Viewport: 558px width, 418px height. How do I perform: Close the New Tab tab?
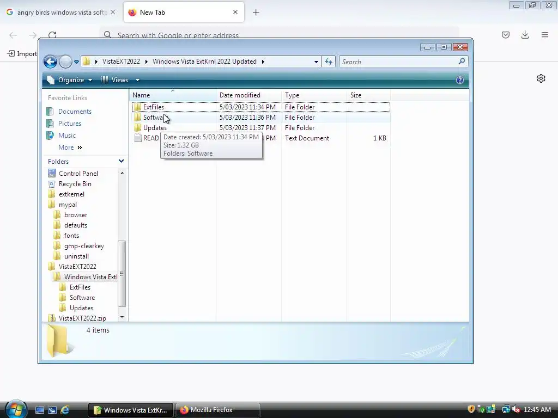[235, 12]
